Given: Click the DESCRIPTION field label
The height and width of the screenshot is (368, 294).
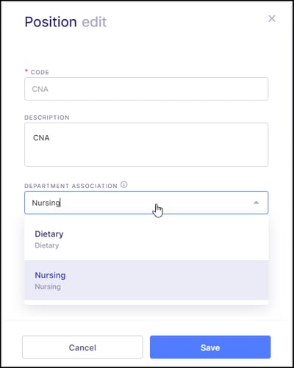Looking at the screenshot, I should (x=47, y=118).
